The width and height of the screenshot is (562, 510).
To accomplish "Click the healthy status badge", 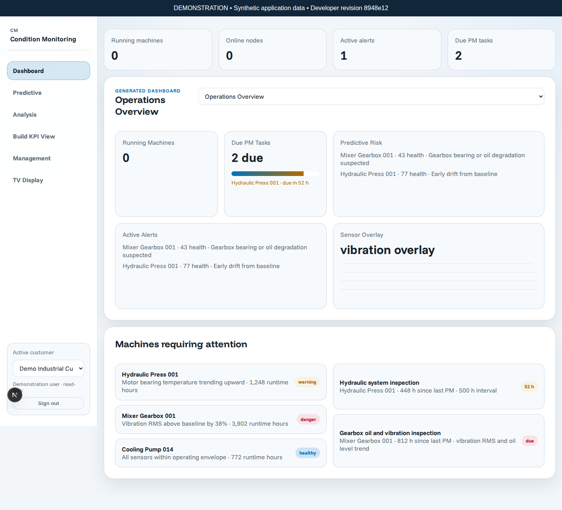I will pos(308,453).
